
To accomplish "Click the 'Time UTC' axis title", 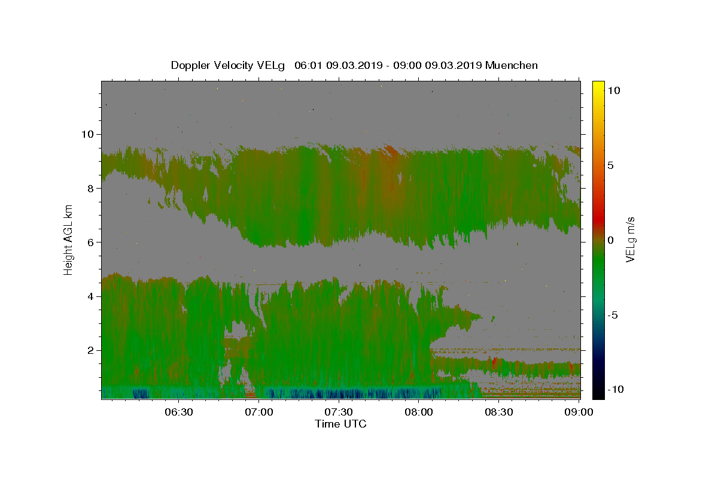I will [340, 424].
